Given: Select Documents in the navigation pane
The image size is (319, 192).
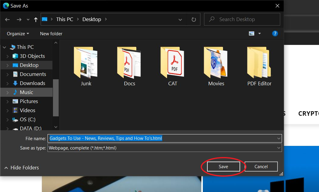Looking at the screenshot, I should (33, 74).
